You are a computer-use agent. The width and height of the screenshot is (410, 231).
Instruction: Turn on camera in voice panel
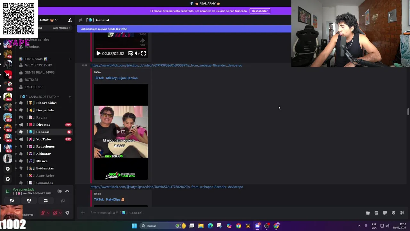click(12, 201)
